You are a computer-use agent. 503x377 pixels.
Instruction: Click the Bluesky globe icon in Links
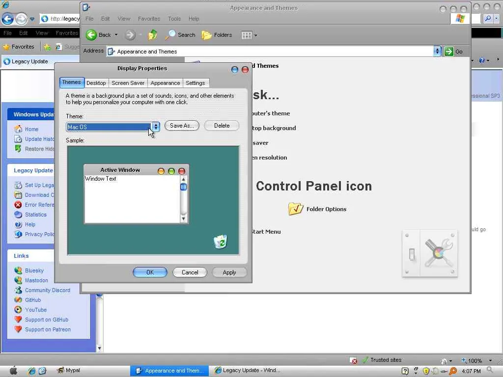pos(18,270)
